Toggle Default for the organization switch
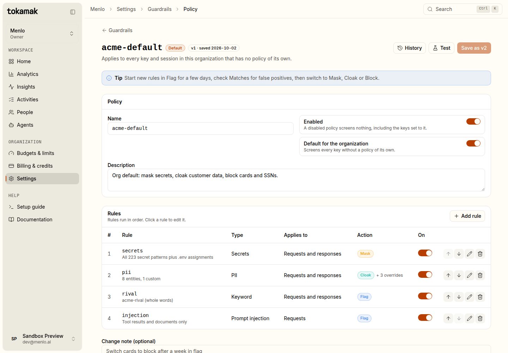508x353 pixels. click(x=473, y=143)
